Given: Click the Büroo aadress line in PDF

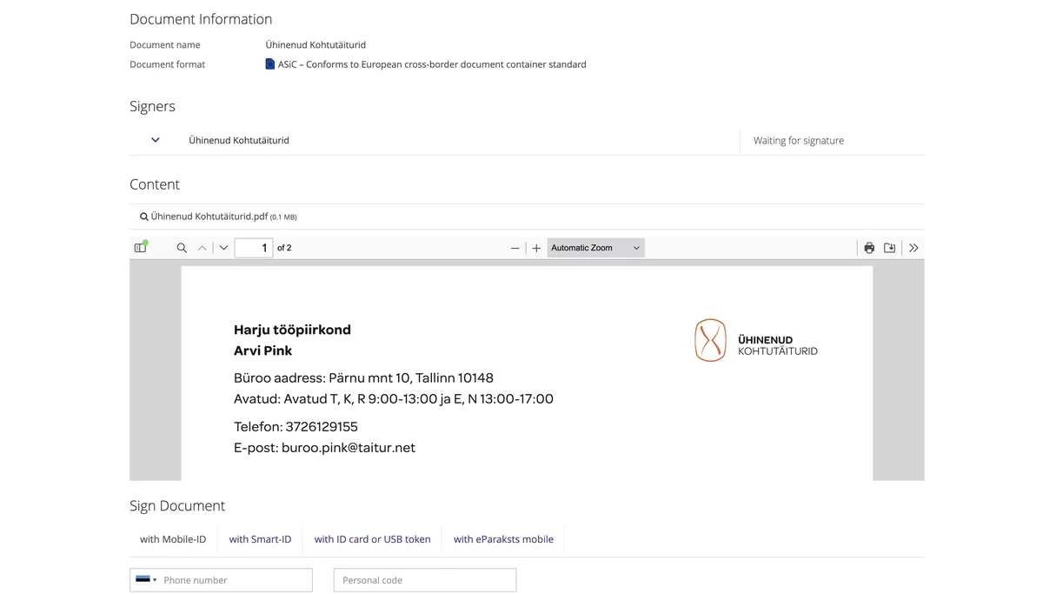Looking at the screenshot, I should (363, 378).
